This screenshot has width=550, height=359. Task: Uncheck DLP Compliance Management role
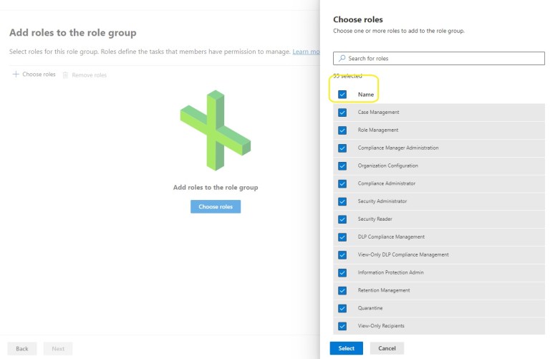coord(342,237)
